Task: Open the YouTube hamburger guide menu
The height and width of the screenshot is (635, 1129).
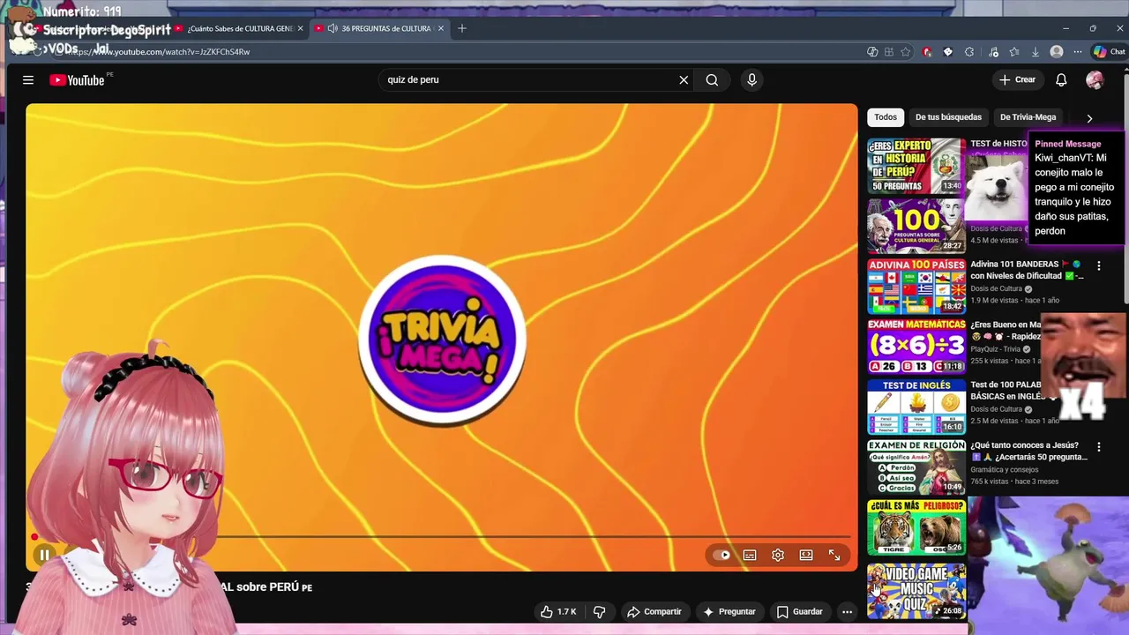Action: click(x=28, y=79)
